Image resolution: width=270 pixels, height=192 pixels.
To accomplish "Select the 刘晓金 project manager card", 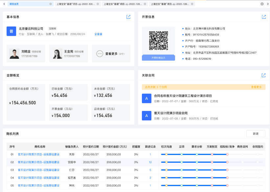I will (x=26, y=53).
